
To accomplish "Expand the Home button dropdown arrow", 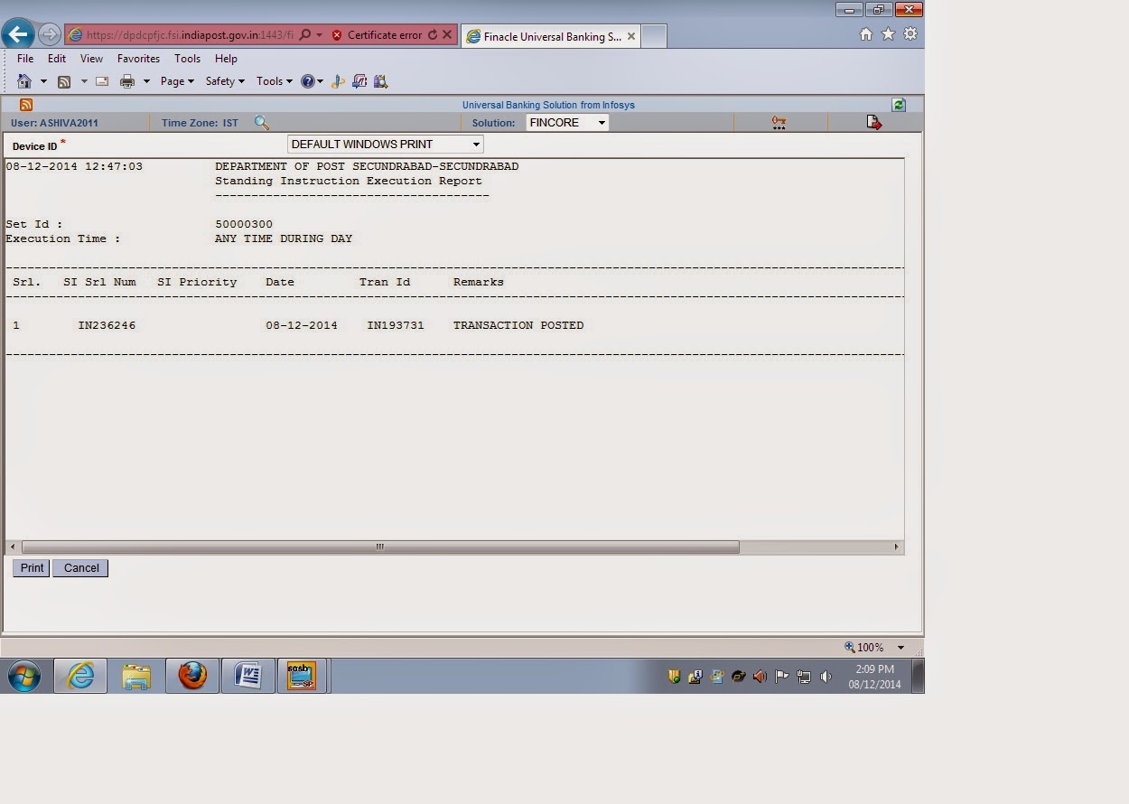I will click(43, 81).
